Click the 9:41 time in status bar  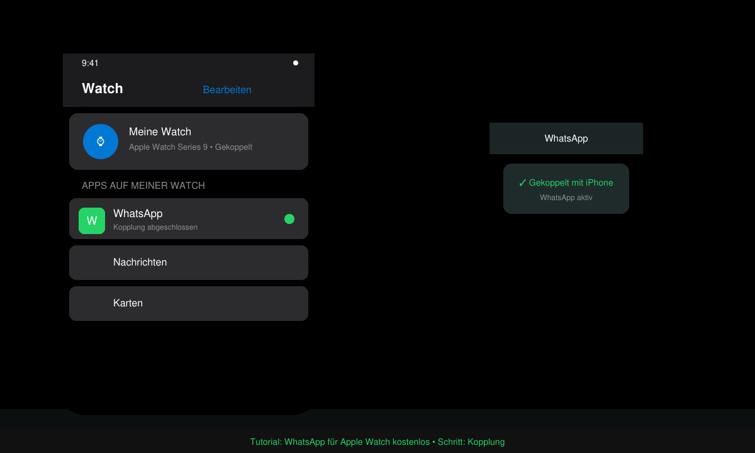(x=90, y=63)
